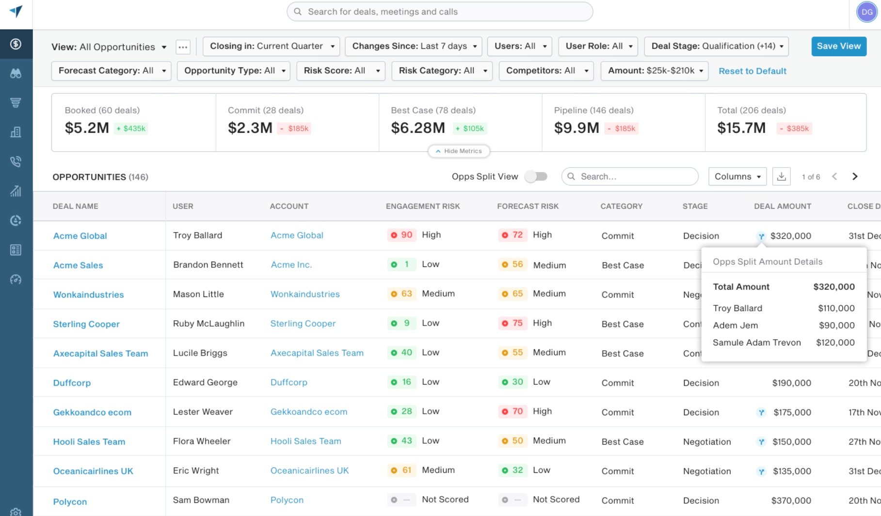Toggle the Opps Split View switch

click(536, 177)
